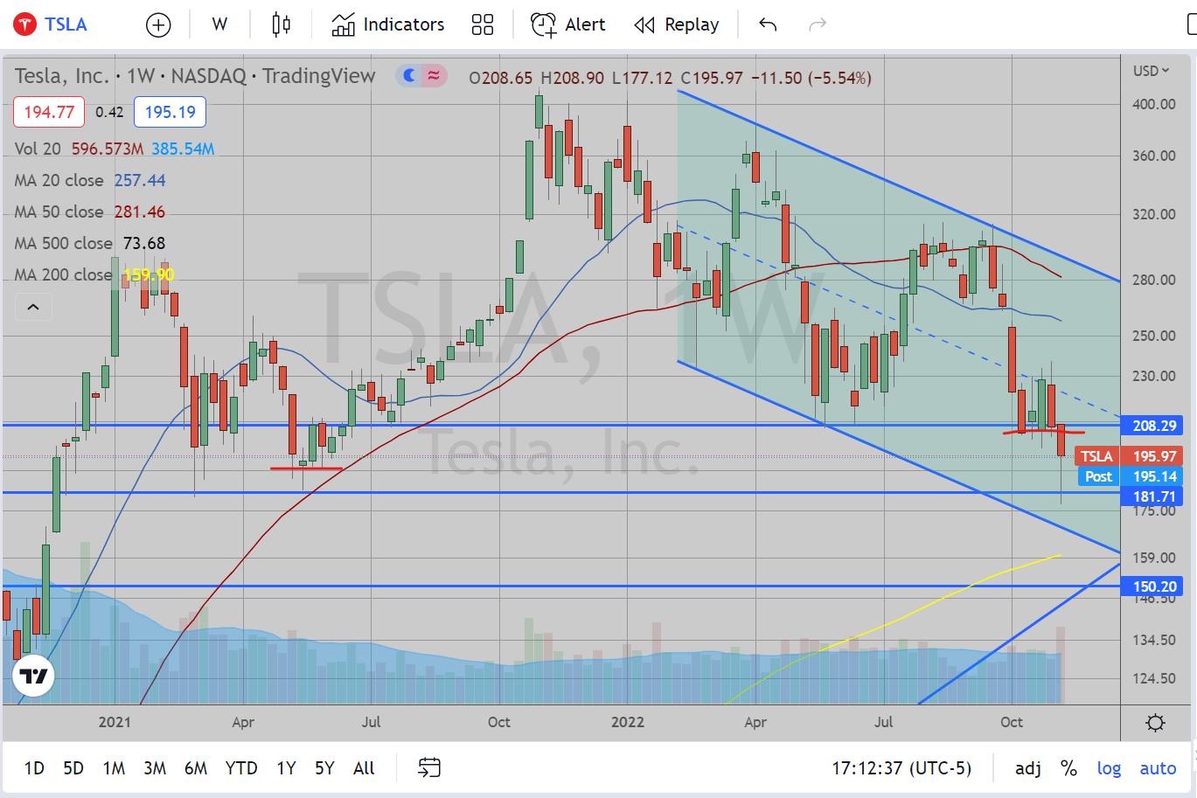Set range to 1M
Screen dimensions: 1197x798
[114, 768]
